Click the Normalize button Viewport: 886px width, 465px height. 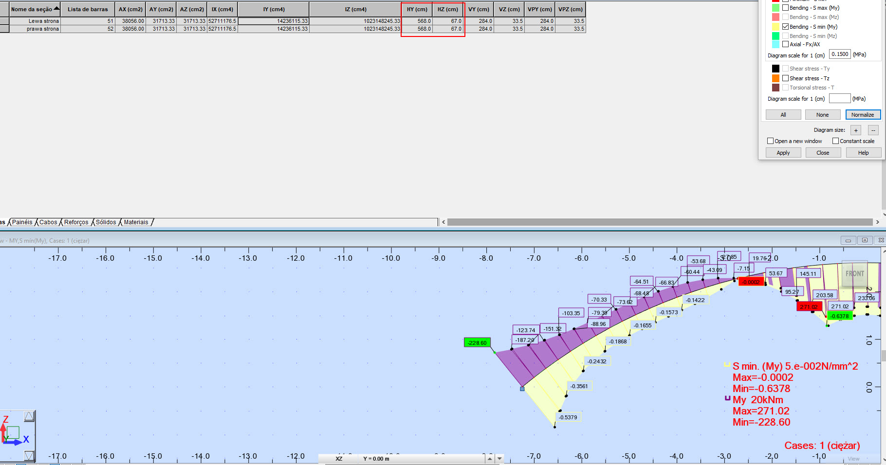point(863,114)
